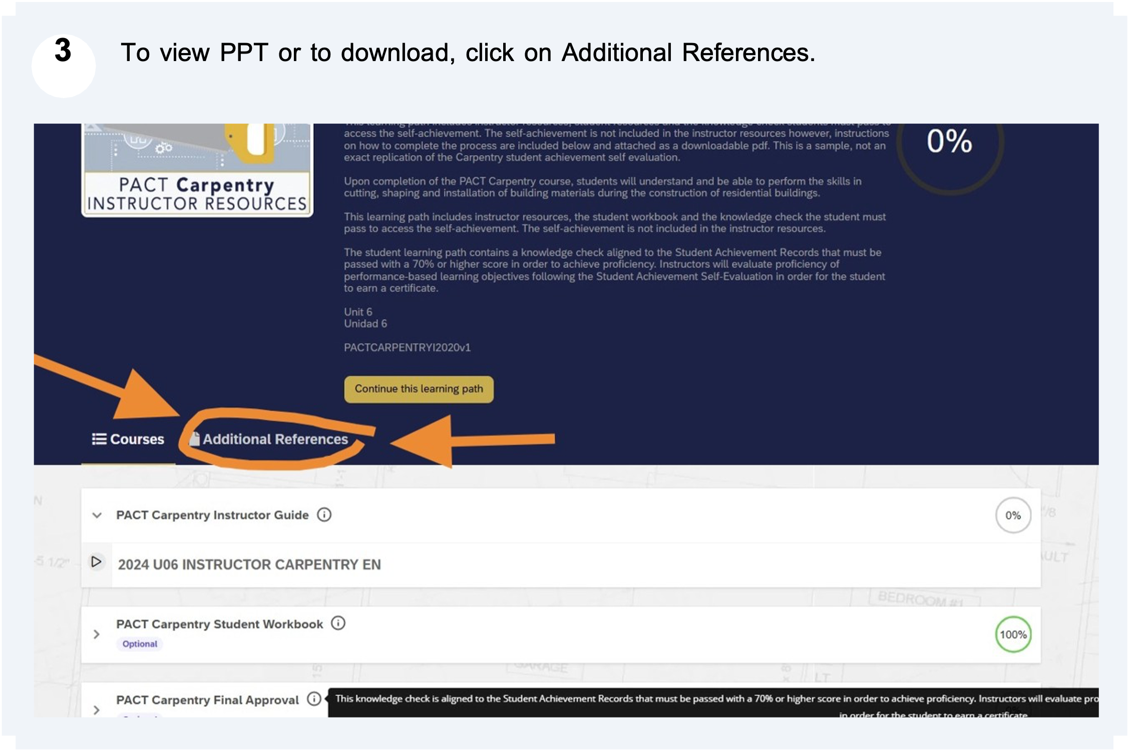The height and width of the screenshot is (752, 1129).
Task: Click Continue this learning path button
Action: click(x=419, y=389)
